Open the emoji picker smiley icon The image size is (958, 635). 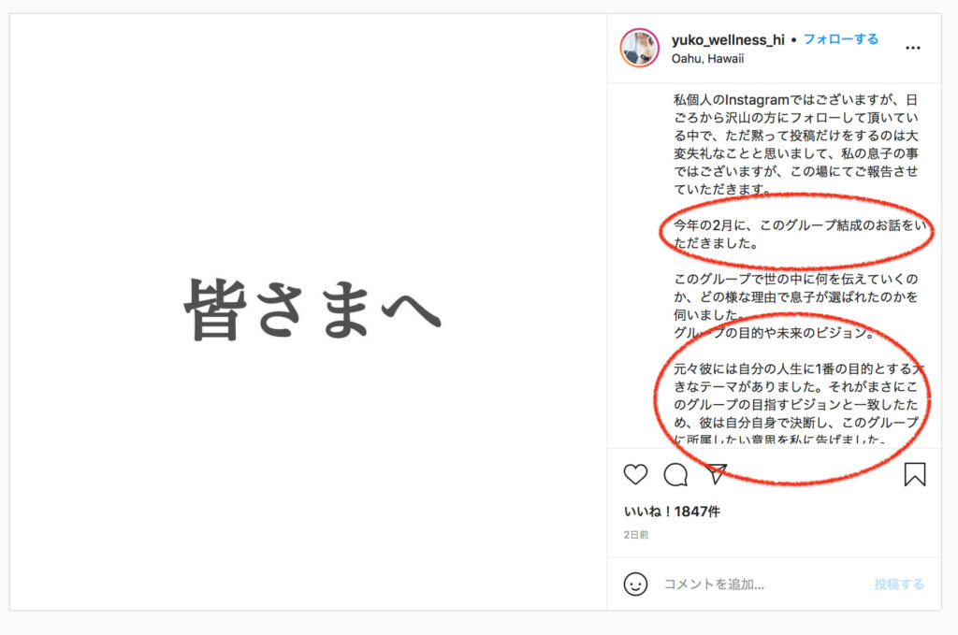click(x=635, y=584)
